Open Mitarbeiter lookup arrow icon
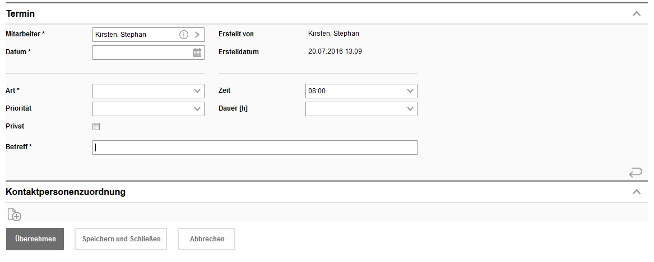 197,35
